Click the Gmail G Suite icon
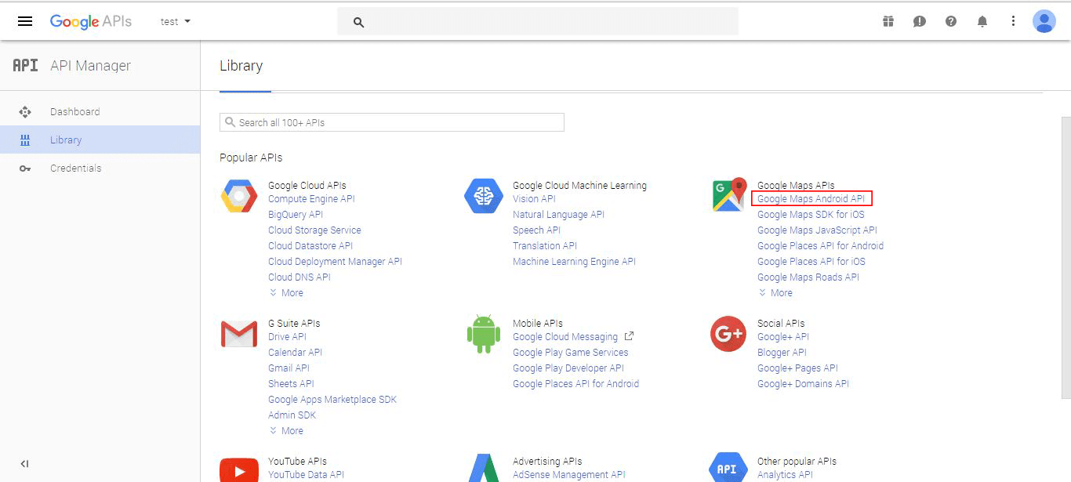The width and height of the screenshot is (1071, 482). (239, 335)
